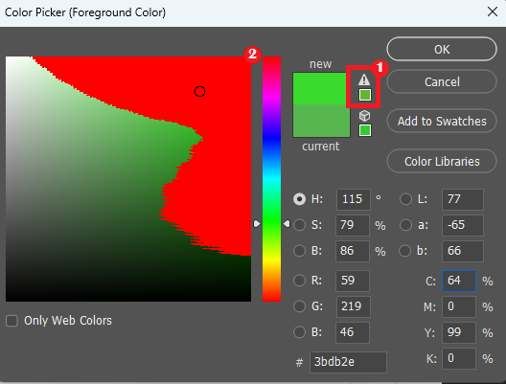Click the out-of-gamut warning triangle icon

364,79
